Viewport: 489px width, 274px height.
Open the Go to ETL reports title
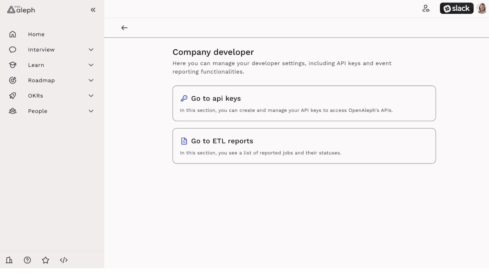222,141
